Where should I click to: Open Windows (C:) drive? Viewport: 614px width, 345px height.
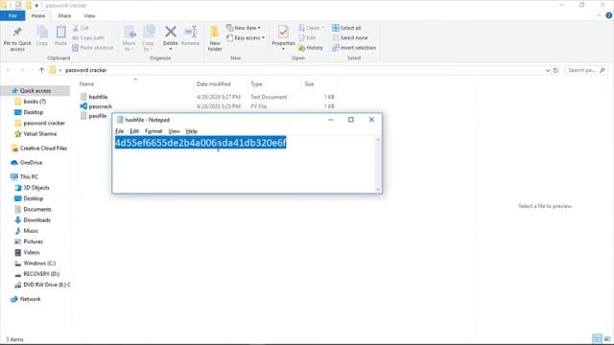(39, 264)
